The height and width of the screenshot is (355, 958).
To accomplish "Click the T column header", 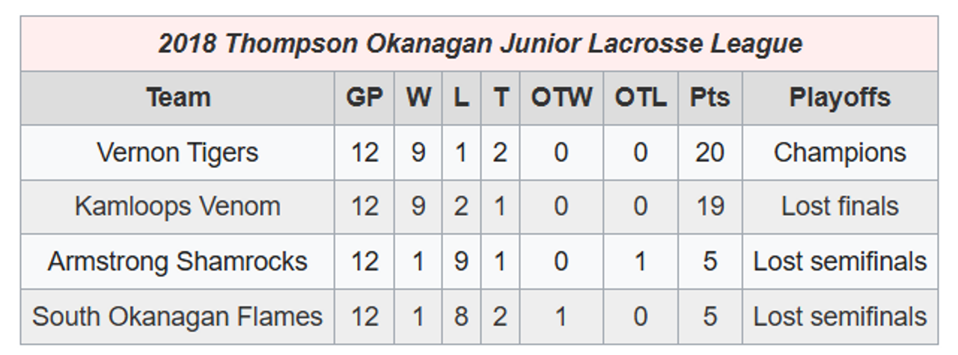I will (x=500, y=98).
